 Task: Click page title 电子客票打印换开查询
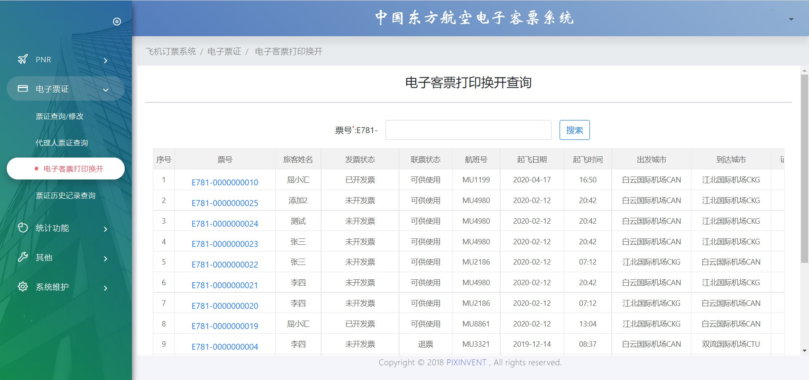pyautogui.click(x=468, y=83)
